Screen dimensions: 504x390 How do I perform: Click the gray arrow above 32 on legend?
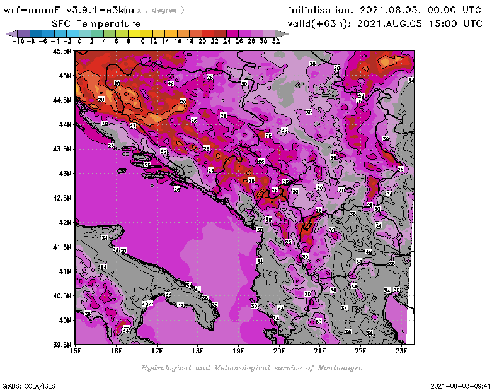click(282, 33)
